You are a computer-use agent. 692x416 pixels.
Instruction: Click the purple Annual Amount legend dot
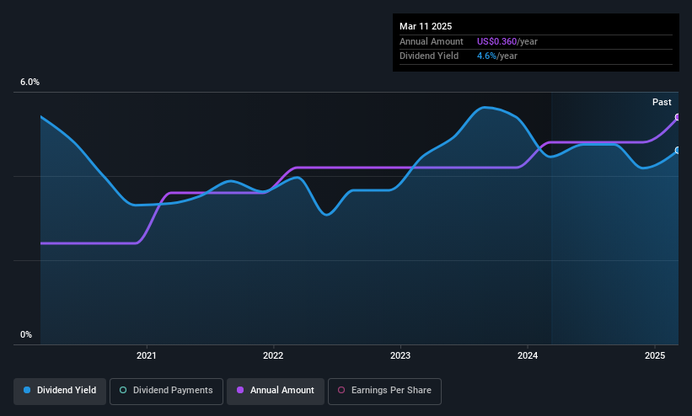[x=240, y=391]
